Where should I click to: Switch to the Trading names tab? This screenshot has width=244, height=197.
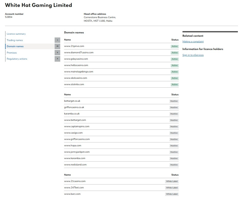(x=15, y=40)
